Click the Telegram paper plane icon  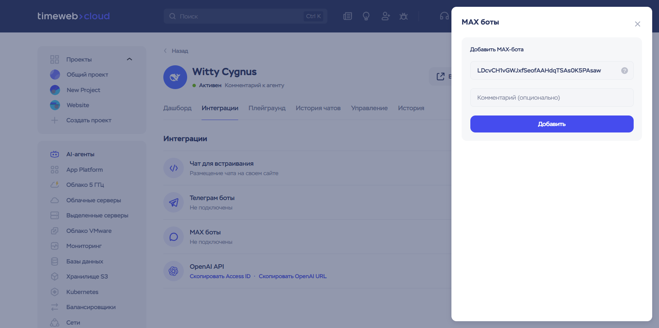click(x=174, y=203)
